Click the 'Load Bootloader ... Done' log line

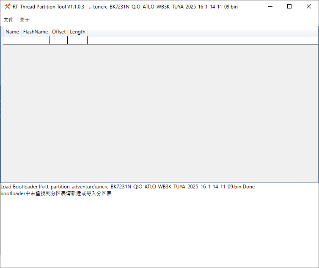(x=128, y=187)
